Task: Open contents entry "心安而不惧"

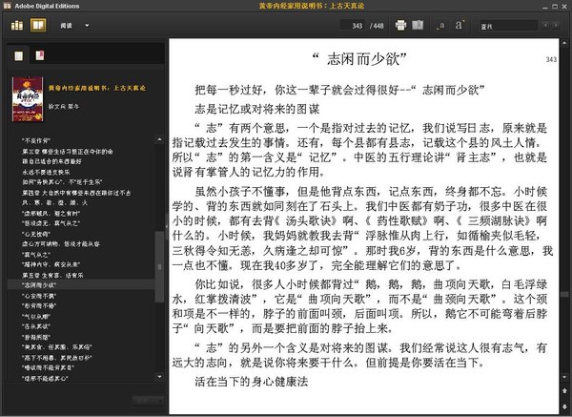Action: 39,296
